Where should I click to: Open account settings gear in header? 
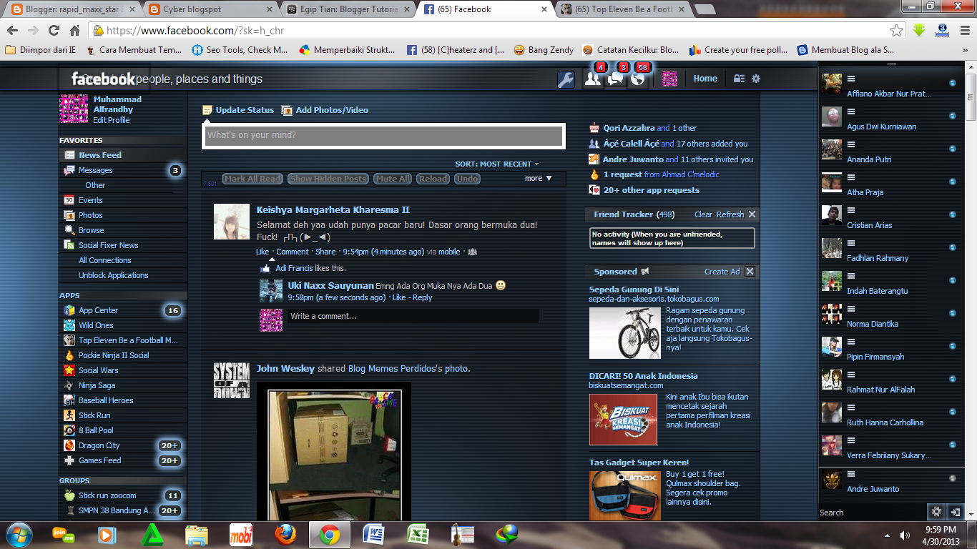tap(756, 79)
